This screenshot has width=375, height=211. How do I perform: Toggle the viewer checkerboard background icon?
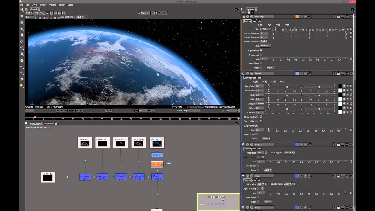(x=86, y=17)
